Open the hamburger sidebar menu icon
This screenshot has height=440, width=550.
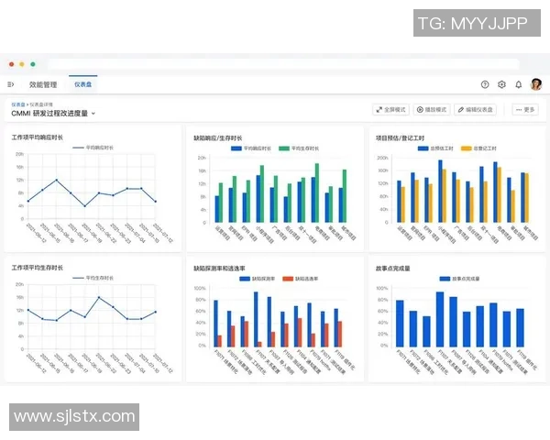click(x=11, y=84)
